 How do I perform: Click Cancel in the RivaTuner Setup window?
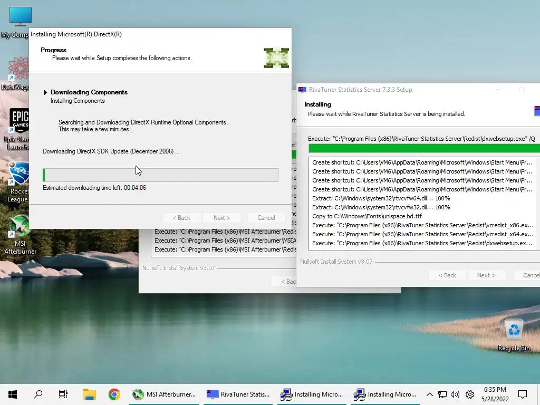coord(527,275)
